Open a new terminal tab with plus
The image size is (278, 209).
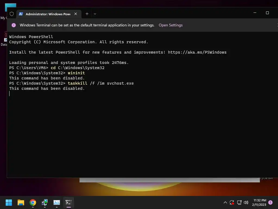tap(87, 14)
